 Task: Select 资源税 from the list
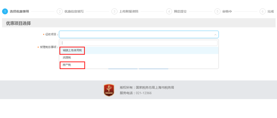point(67,58)
